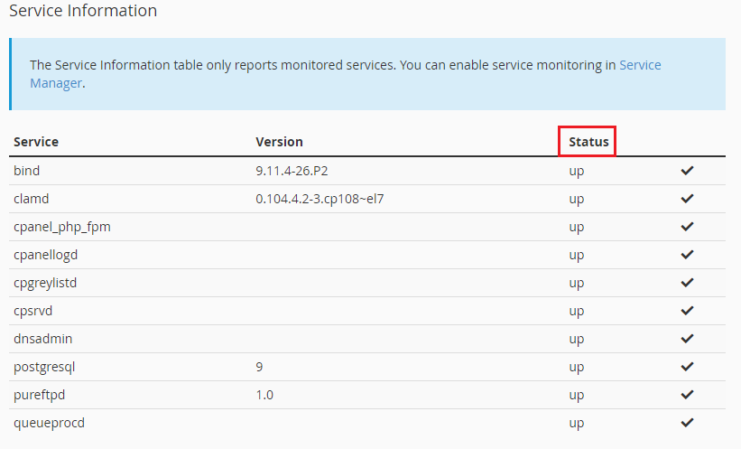Click the bind service checkmark icon
This screenshot has width=741, height=449.
[687, 171]
